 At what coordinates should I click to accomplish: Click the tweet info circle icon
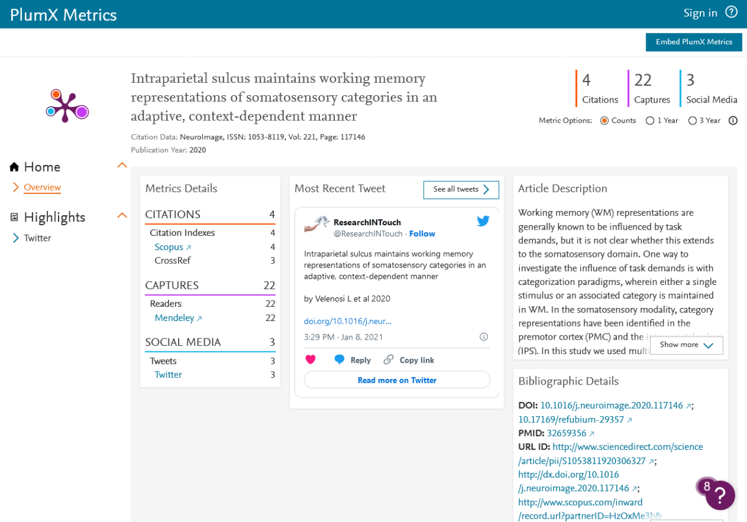484,337
